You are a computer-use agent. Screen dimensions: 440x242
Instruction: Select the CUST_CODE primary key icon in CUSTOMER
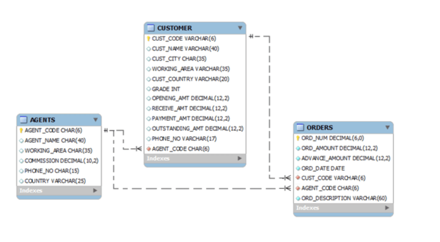[149, 39]
